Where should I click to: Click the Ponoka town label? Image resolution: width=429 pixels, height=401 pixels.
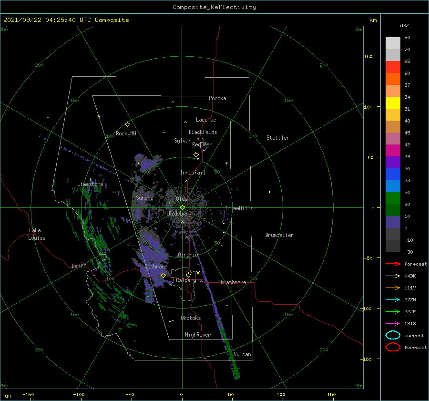(x=217, y=98)
